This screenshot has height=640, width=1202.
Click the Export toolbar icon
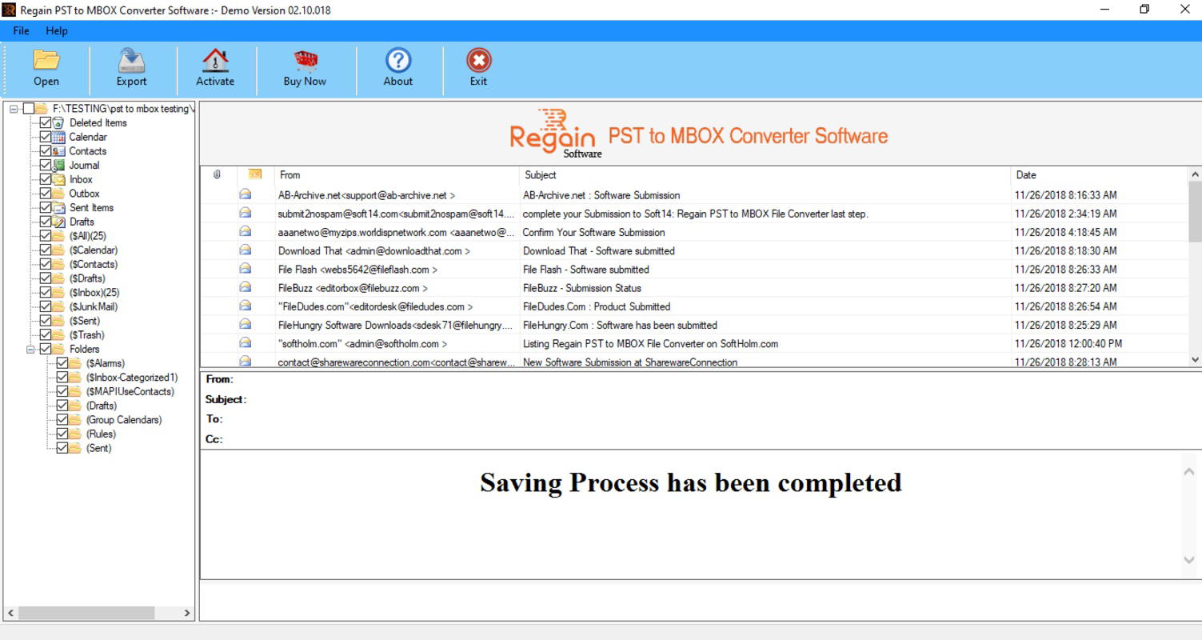[131, 60]
